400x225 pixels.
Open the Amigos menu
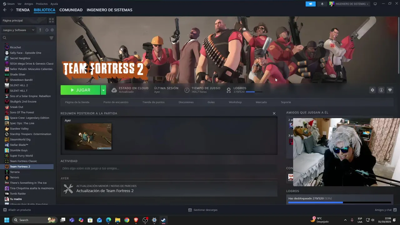tap(29, 4)
